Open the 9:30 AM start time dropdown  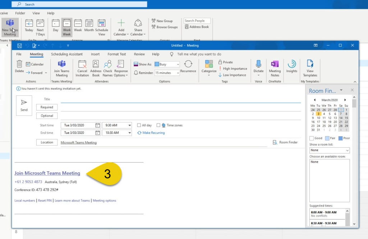click(129, 125)
